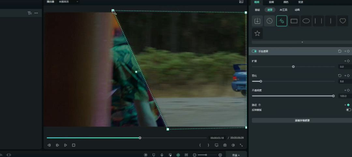Toggle the 手绘遮罩 switch off

pyautogui.click(x=254, y=51)
